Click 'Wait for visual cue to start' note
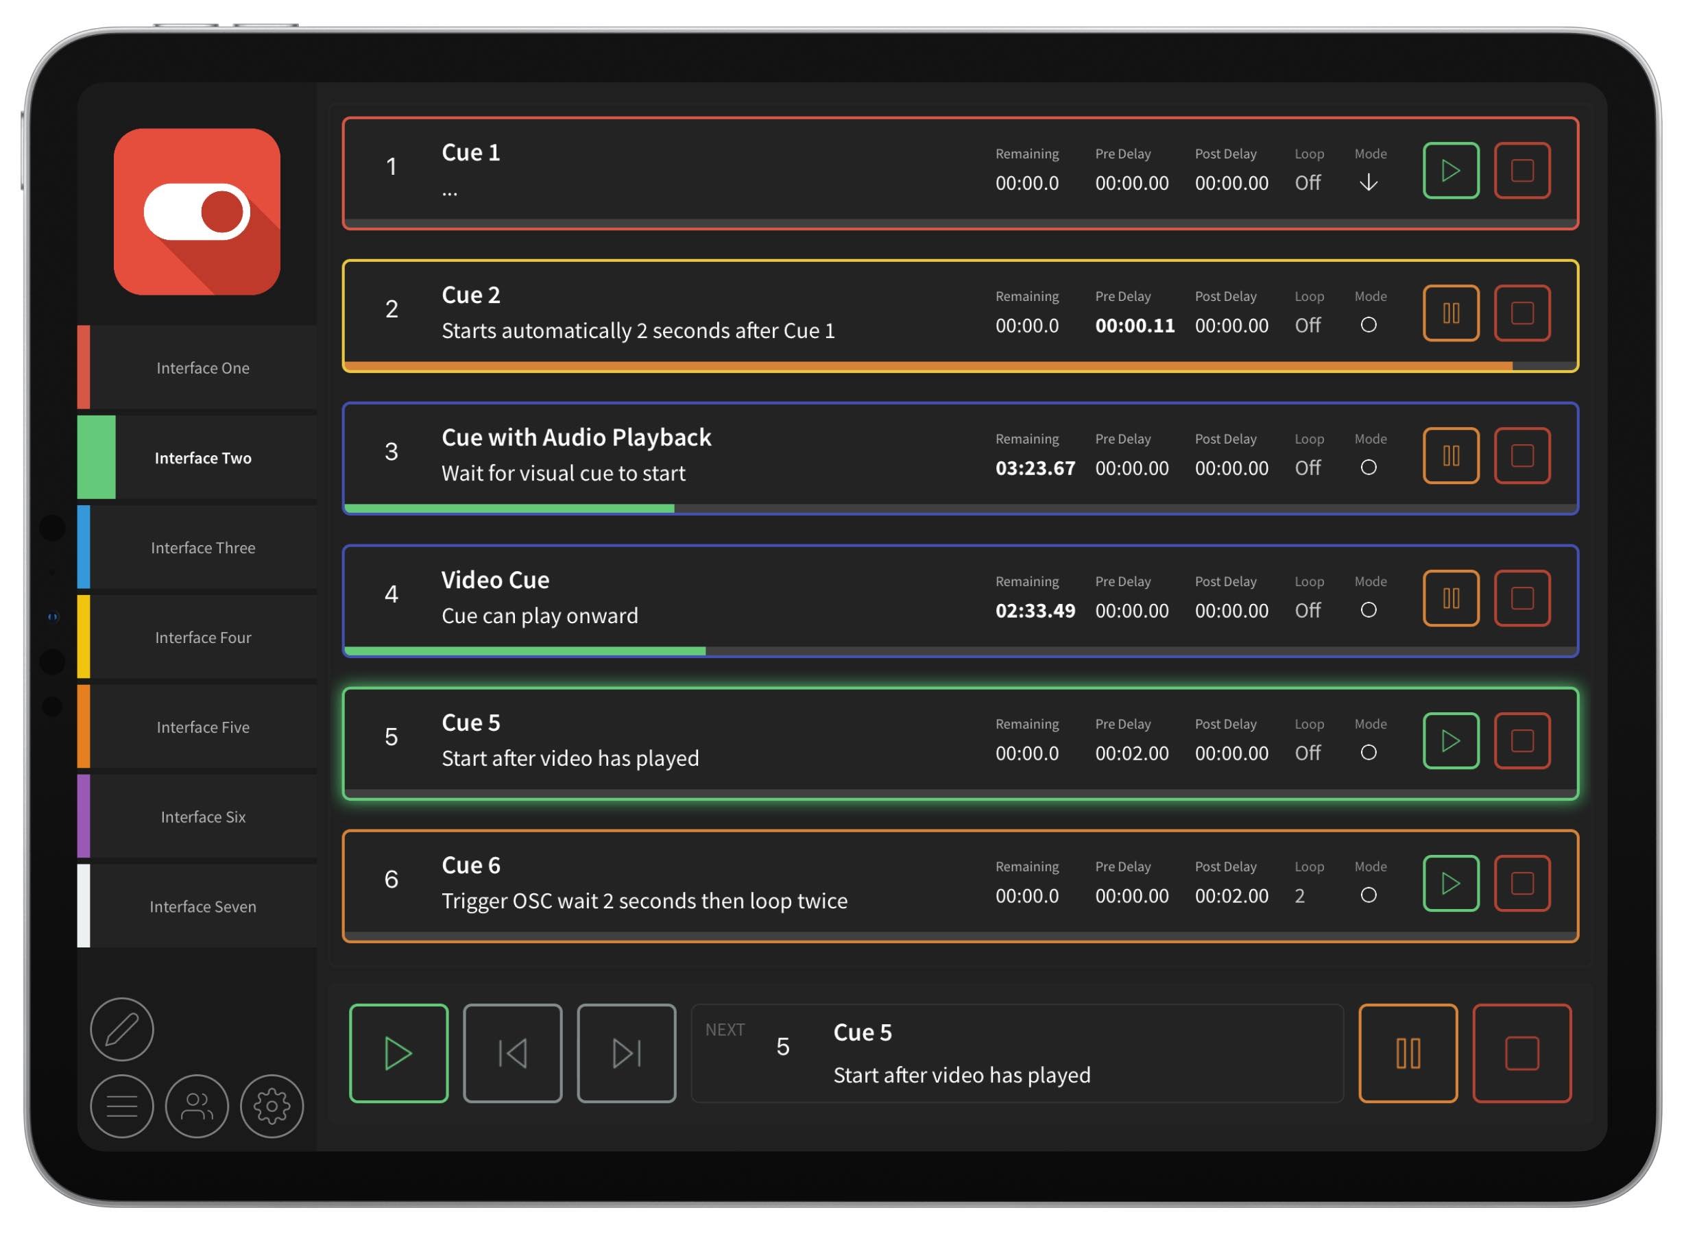Screen dimensions: 1686x1234 pyautogui.click(x=563, y=474)
